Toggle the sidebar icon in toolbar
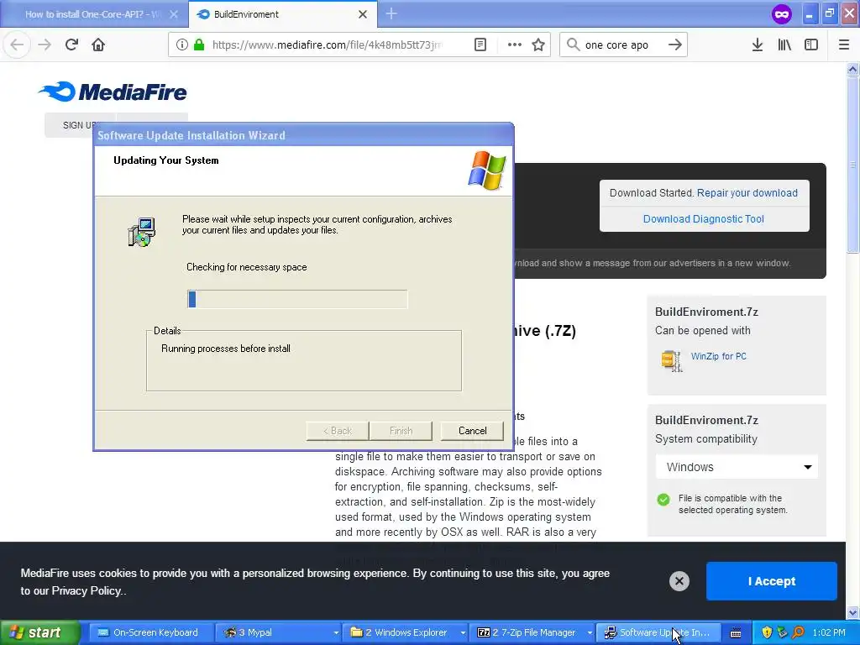The image size is (860, 645). click(x=811, y=45)
